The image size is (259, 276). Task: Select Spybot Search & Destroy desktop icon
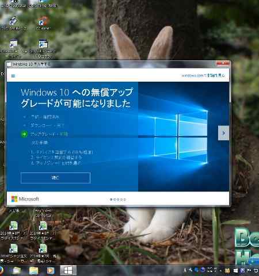pos(43,48)
